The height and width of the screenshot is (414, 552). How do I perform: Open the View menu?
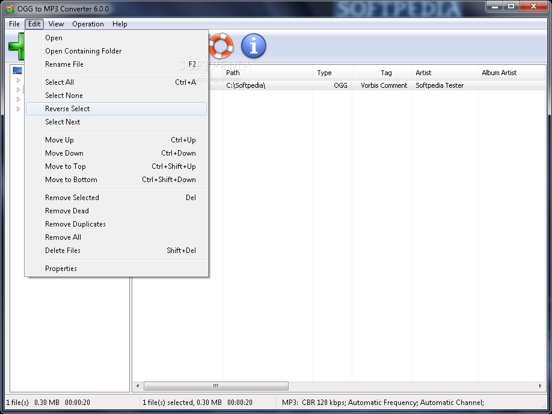pyautogui.click(x=56, y=24)
